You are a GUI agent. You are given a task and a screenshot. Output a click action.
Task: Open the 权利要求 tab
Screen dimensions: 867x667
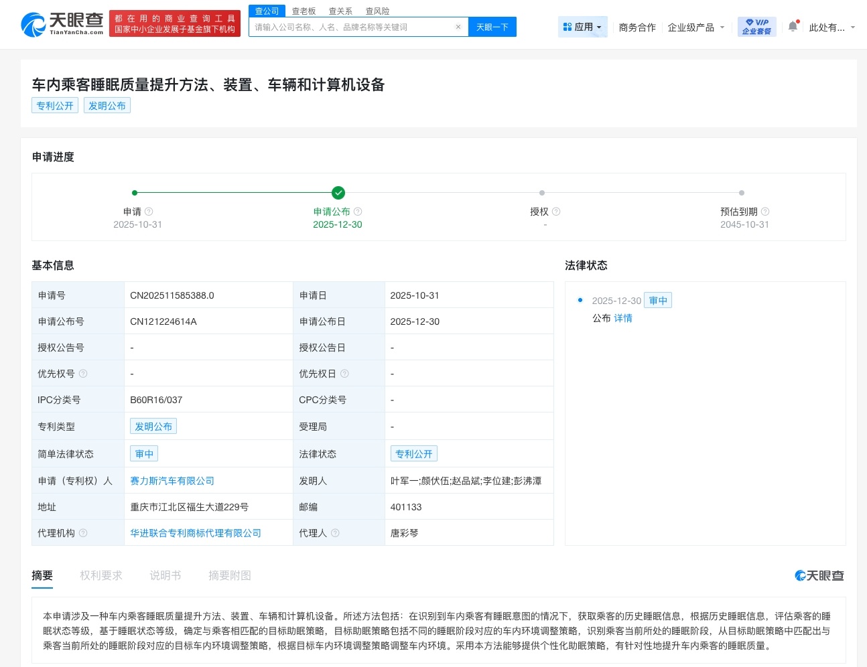coord(101,575)
